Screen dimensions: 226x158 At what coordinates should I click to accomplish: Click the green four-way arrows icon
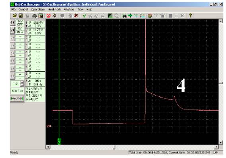[130, 16]
